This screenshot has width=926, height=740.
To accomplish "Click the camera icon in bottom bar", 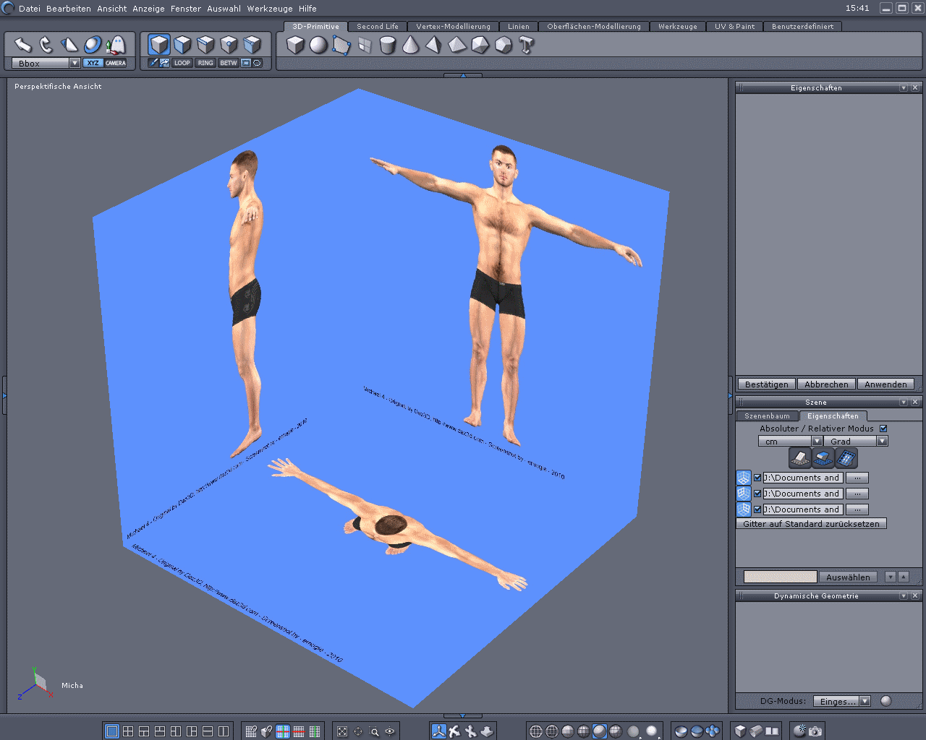I will (x=815, y=731).
